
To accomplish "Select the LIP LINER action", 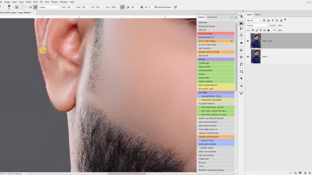I will tap(215, 93).
